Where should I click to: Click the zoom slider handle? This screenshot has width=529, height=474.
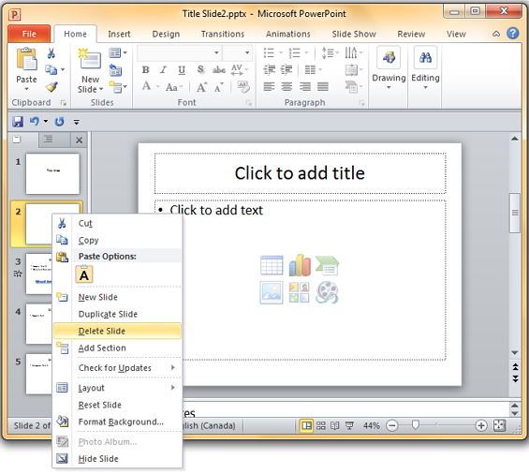click(x=416, y=425)
